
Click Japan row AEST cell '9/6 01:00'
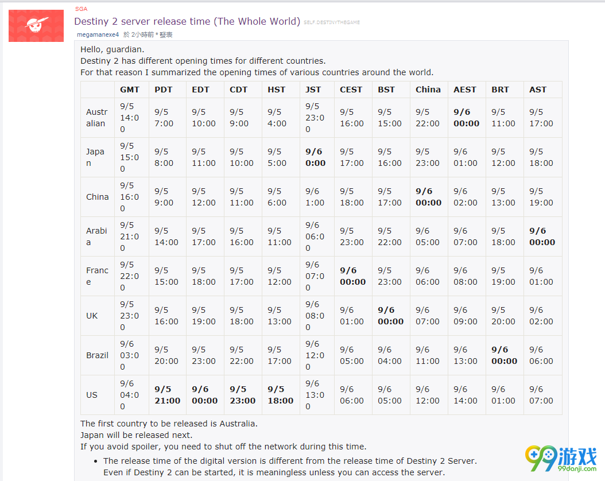[x=466, y=157]
